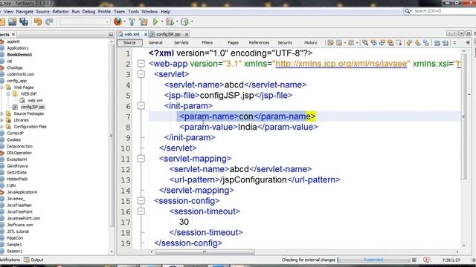This screenshot has height=267, width=476.
Task: Open the History view
Action: 311,43
